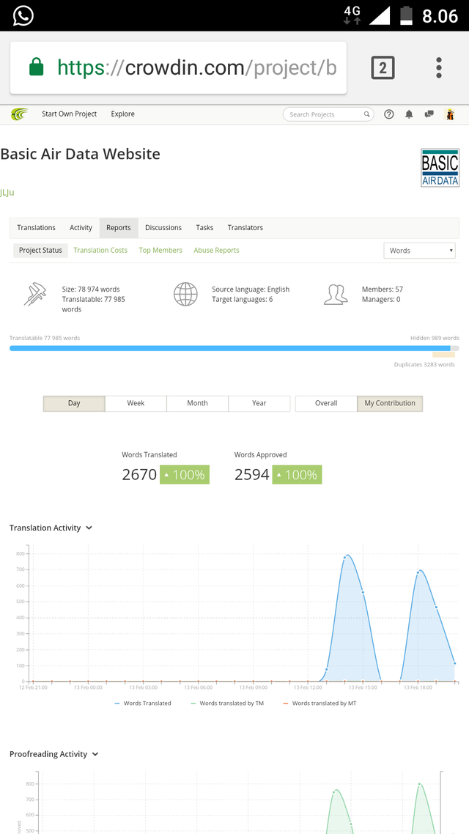The image size is (469, 834).
Task: Open Chrome's three-dot menu
Action: pos(439,68)
